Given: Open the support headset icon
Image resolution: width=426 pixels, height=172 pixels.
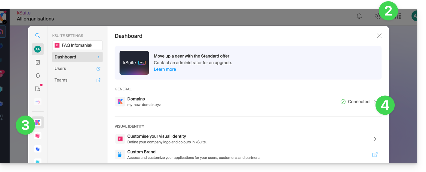Looking at the screenshot, I should point(38,75).
